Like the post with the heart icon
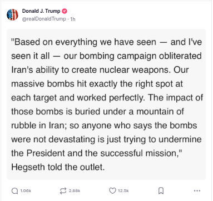 click(112, 190)
